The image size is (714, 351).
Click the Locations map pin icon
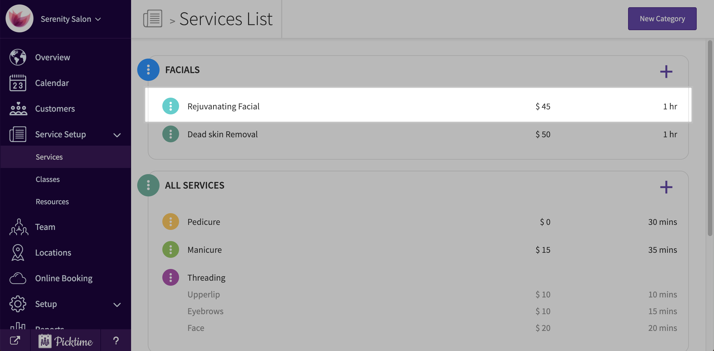18,253
